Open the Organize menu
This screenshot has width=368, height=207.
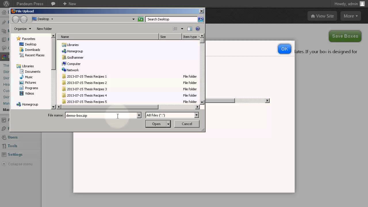22,29
